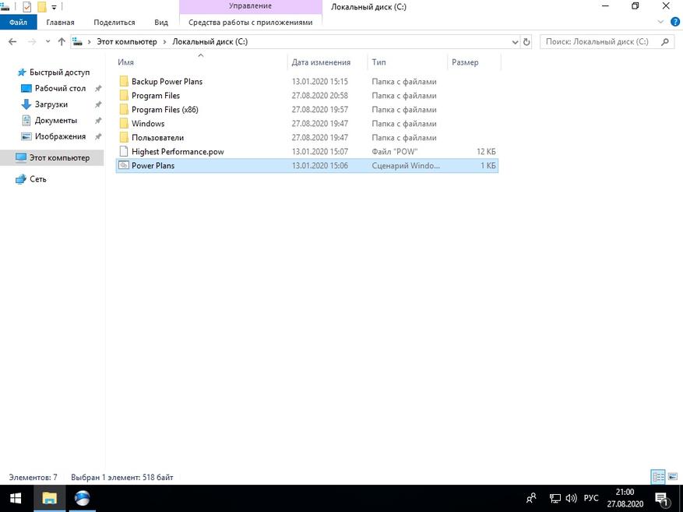Open recent locations dropdown arrow
The width and height of the screenshot is (683, 512).
(x=48, y=42)
